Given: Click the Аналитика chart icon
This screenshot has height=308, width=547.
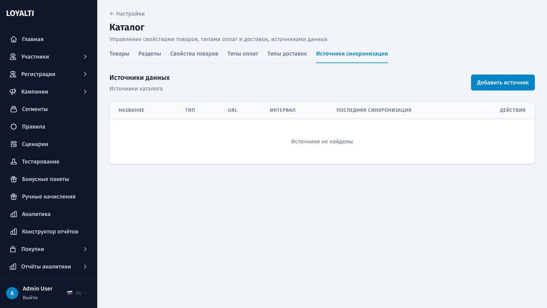Looking at the screenshot, I should coord(14,214).
